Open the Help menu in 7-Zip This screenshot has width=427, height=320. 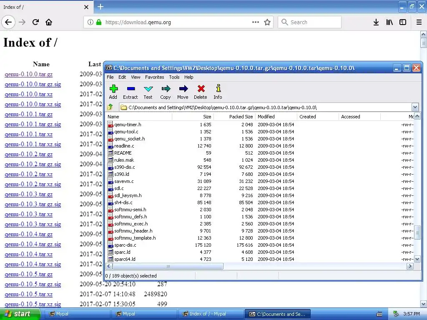[189, 77]
